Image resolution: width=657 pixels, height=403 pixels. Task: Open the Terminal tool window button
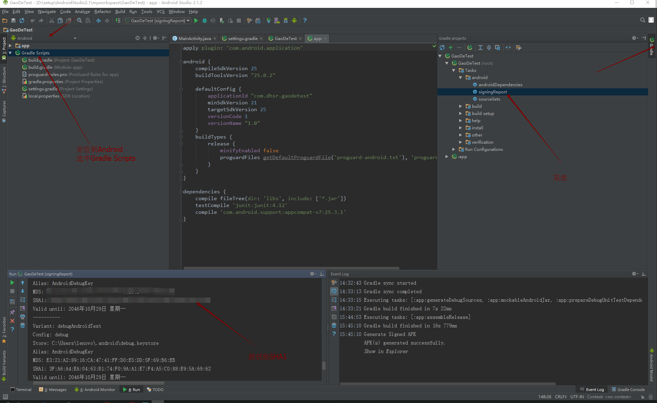pyautogui.click(x=21, y=389)
